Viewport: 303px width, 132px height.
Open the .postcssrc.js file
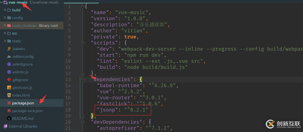22,87
